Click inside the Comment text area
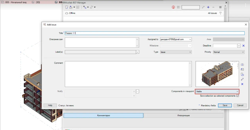Screen dimensions: 250x130 point(128,74)
